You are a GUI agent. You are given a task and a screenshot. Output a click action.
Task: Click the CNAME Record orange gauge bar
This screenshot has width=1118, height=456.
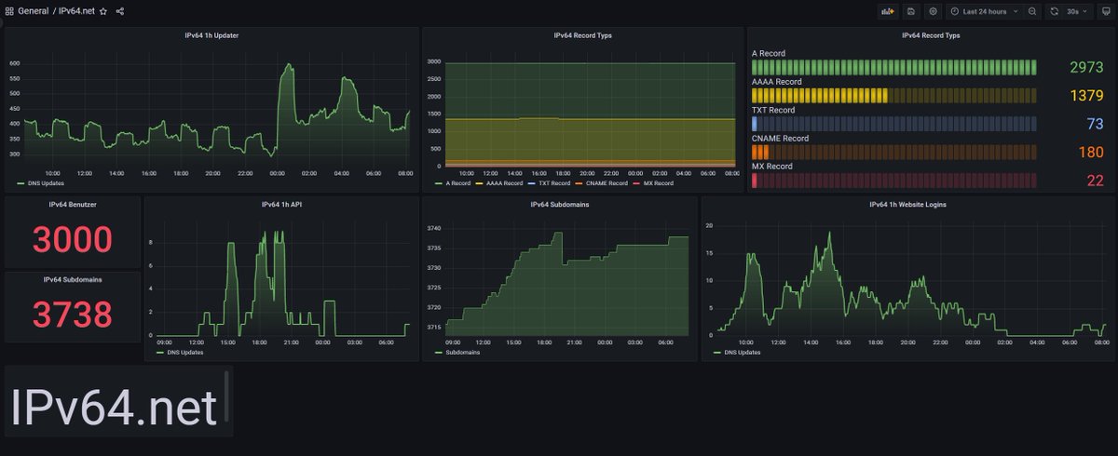tap(760, 151)
